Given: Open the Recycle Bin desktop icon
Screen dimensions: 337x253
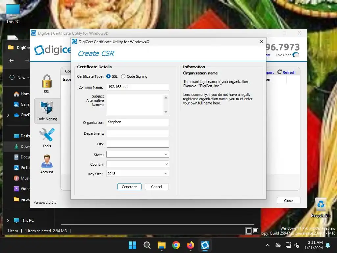Looking at the screenshot, I should pos(321,208).
